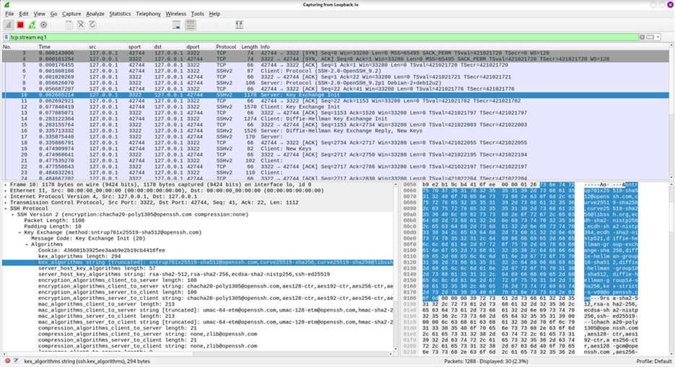Expand the Frame 10 tree node
Image resolution: width=675 pixels, height=367 pixels.
coord(6,185)
